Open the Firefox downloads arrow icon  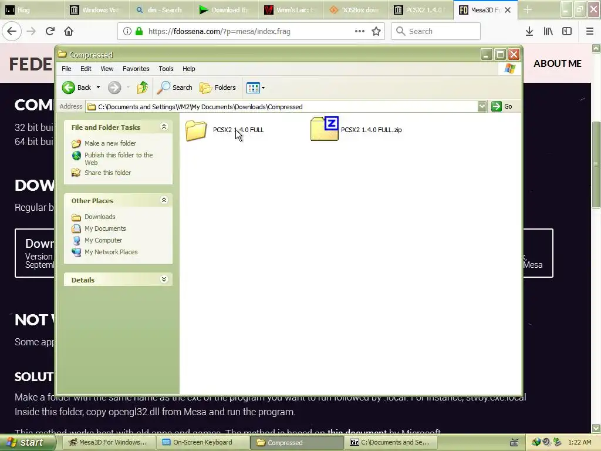(529, 32)
